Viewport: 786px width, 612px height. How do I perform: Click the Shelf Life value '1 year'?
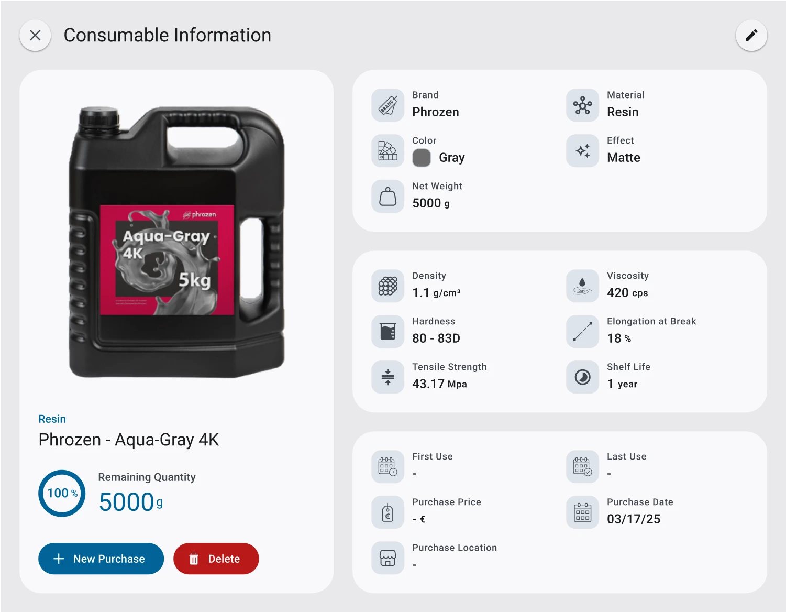tap(623, 384)
